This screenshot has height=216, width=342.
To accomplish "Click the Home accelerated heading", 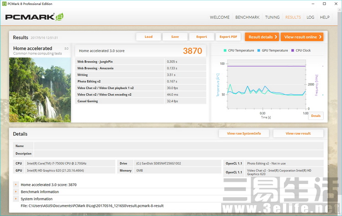I will coord(33,48).
